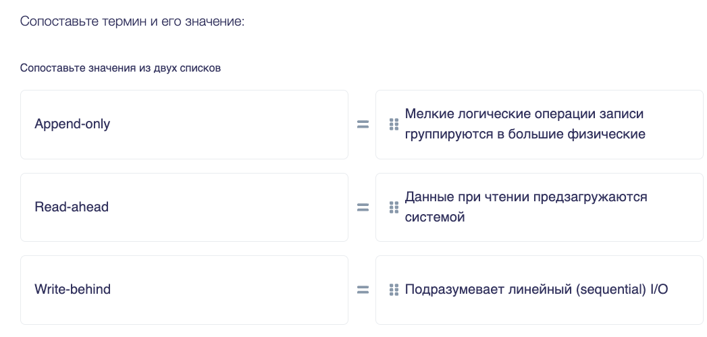This screenshot has width=707, height=337.
Task: Click the word 'значение:' ending the heading
Action: click(215, 22)
